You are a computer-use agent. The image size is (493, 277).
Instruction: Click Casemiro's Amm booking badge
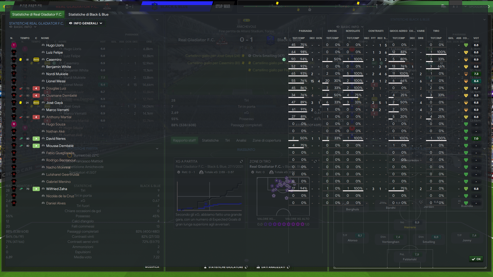[36, 60]
